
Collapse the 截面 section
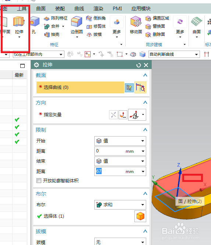pyautogui.click(x=145, y=75)
